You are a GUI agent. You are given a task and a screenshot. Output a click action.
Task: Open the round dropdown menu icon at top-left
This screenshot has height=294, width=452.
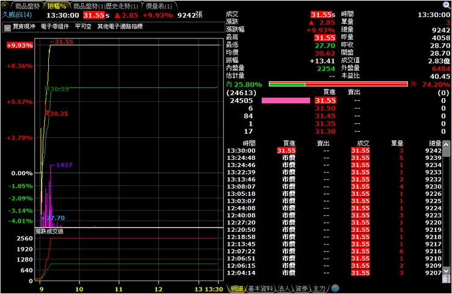(5, 5)
